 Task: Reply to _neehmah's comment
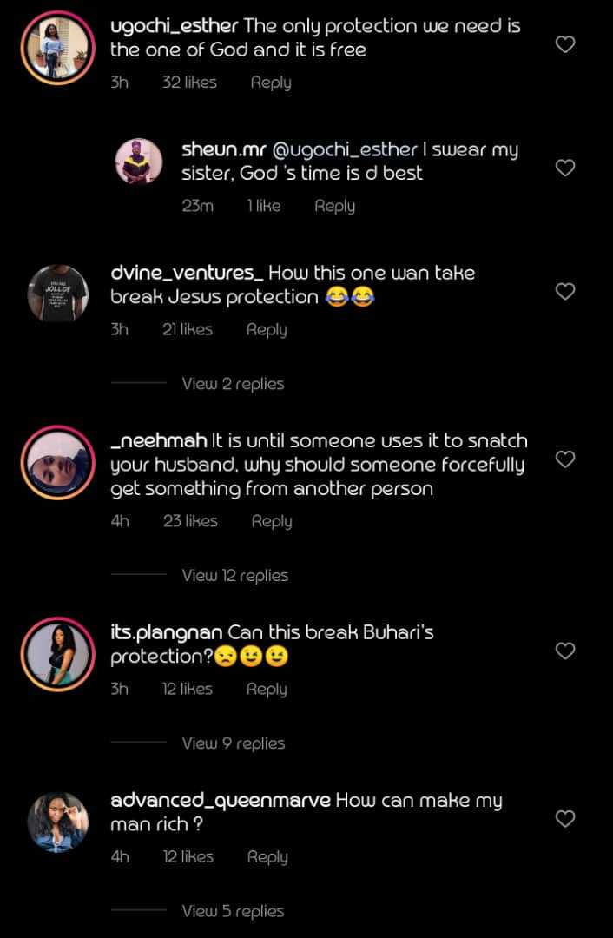[x=272, y=521]
